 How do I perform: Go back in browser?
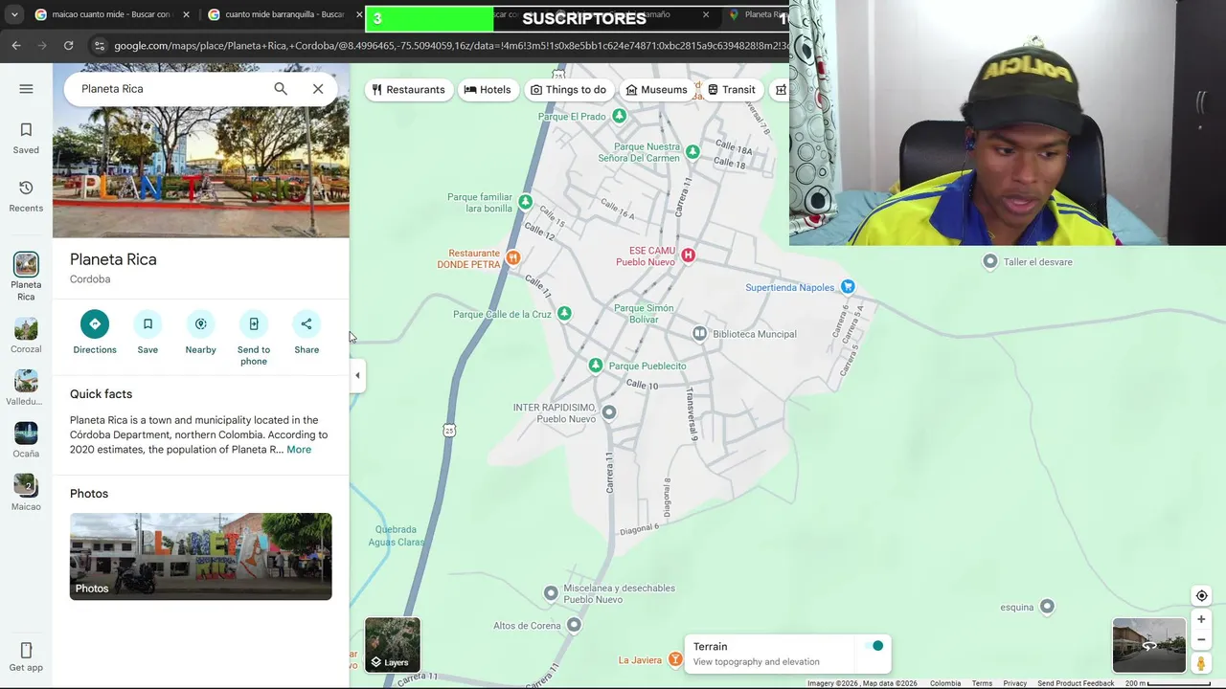click(16, 45)
